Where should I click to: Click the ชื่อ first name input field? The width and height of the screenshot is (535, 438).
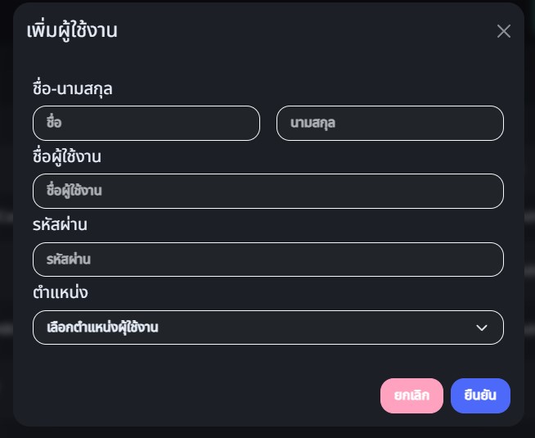pyautogui.click(x=146, y=123)
